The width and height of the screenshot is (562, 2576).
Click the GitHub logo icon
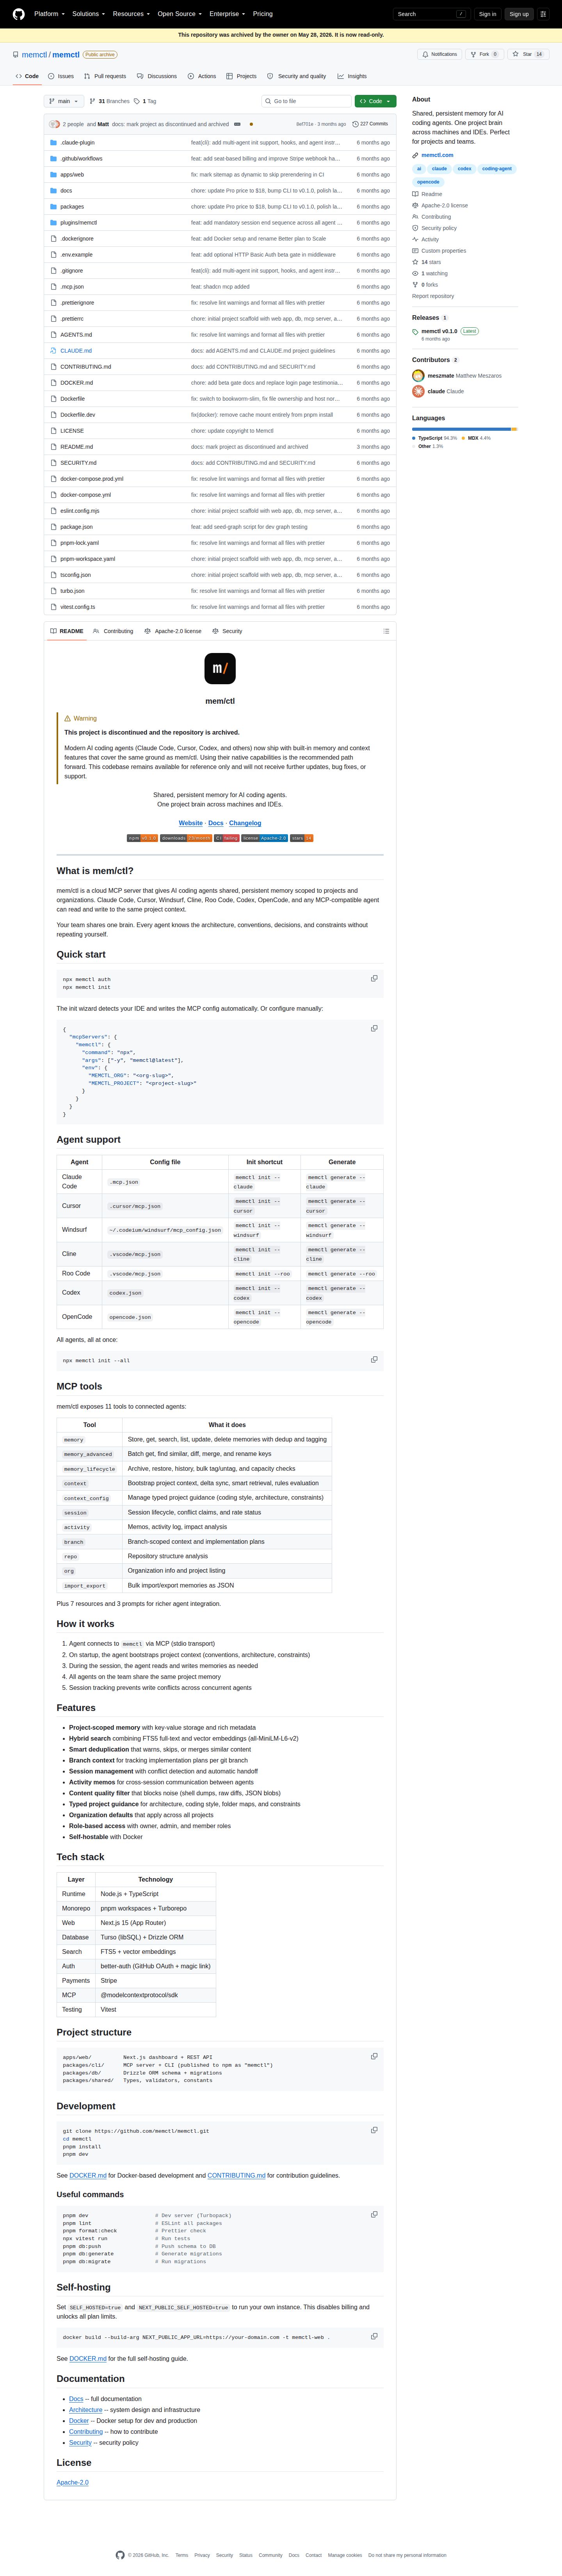(18, 14)
